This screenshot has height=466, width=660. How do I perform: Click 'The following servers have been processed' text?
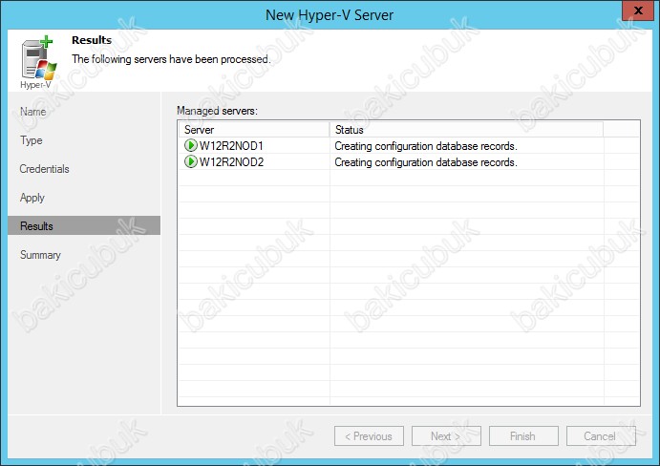[x=171, y=59]
